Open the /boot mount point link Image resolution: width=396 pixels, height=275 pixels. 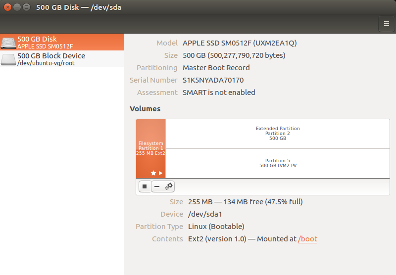(x=307, y=239)
